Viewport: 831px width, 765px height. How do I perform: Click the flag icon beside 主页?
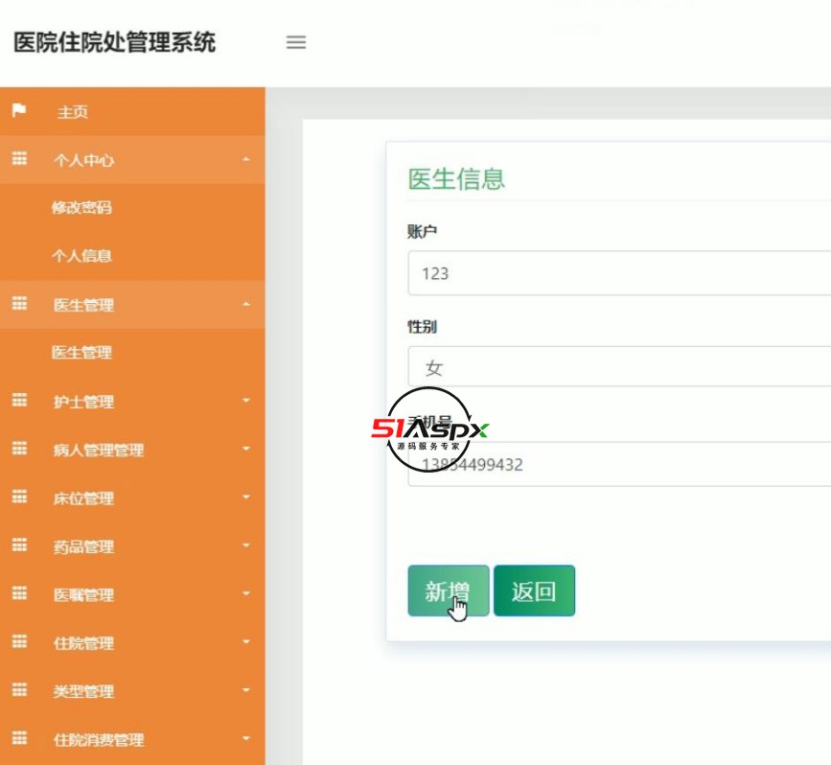(19, 111)
